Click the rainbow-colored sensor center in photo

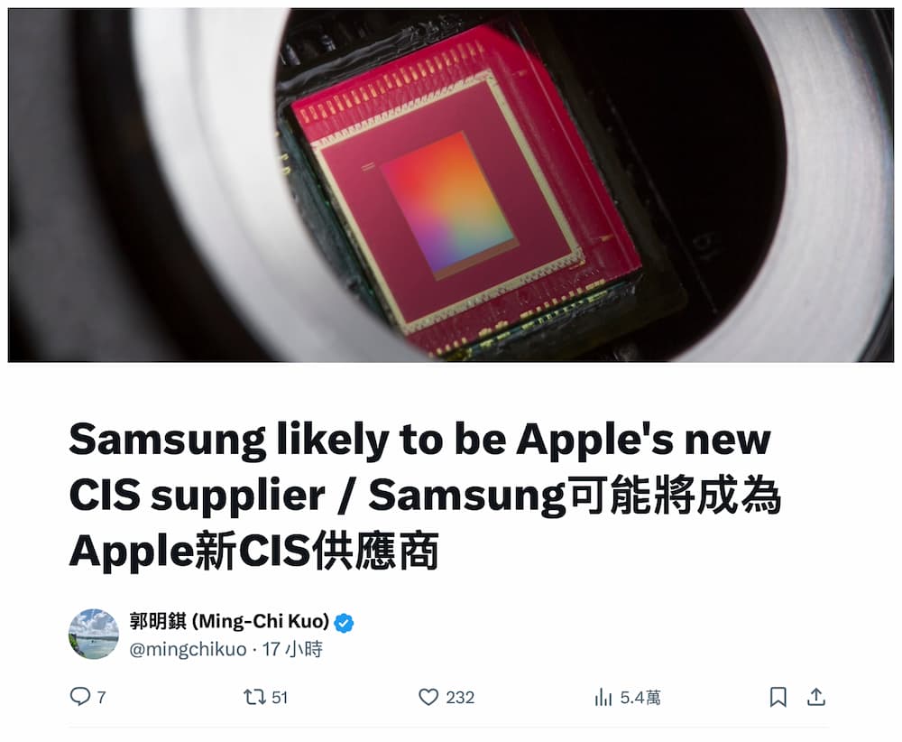(x=446, y=203)
